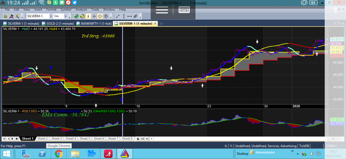Toggle the crosshair cursor icon
The width and height of the screenshot is (346, 159).
[x=94, y=16]
